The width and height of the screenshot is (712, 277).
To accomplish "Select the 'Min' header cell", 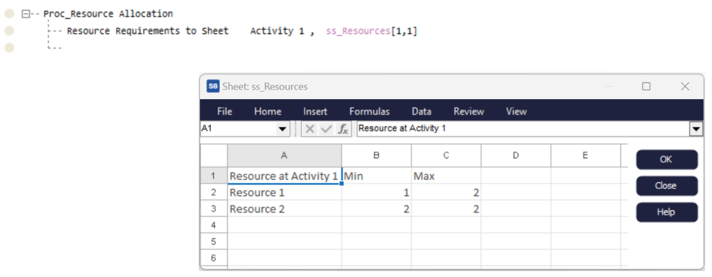I will (376, 176).
